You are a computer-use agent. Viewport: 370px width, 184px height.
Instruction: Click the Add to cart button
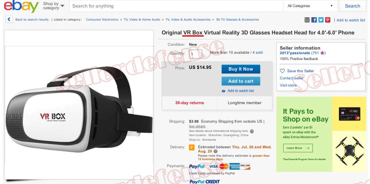coord(241,81)
